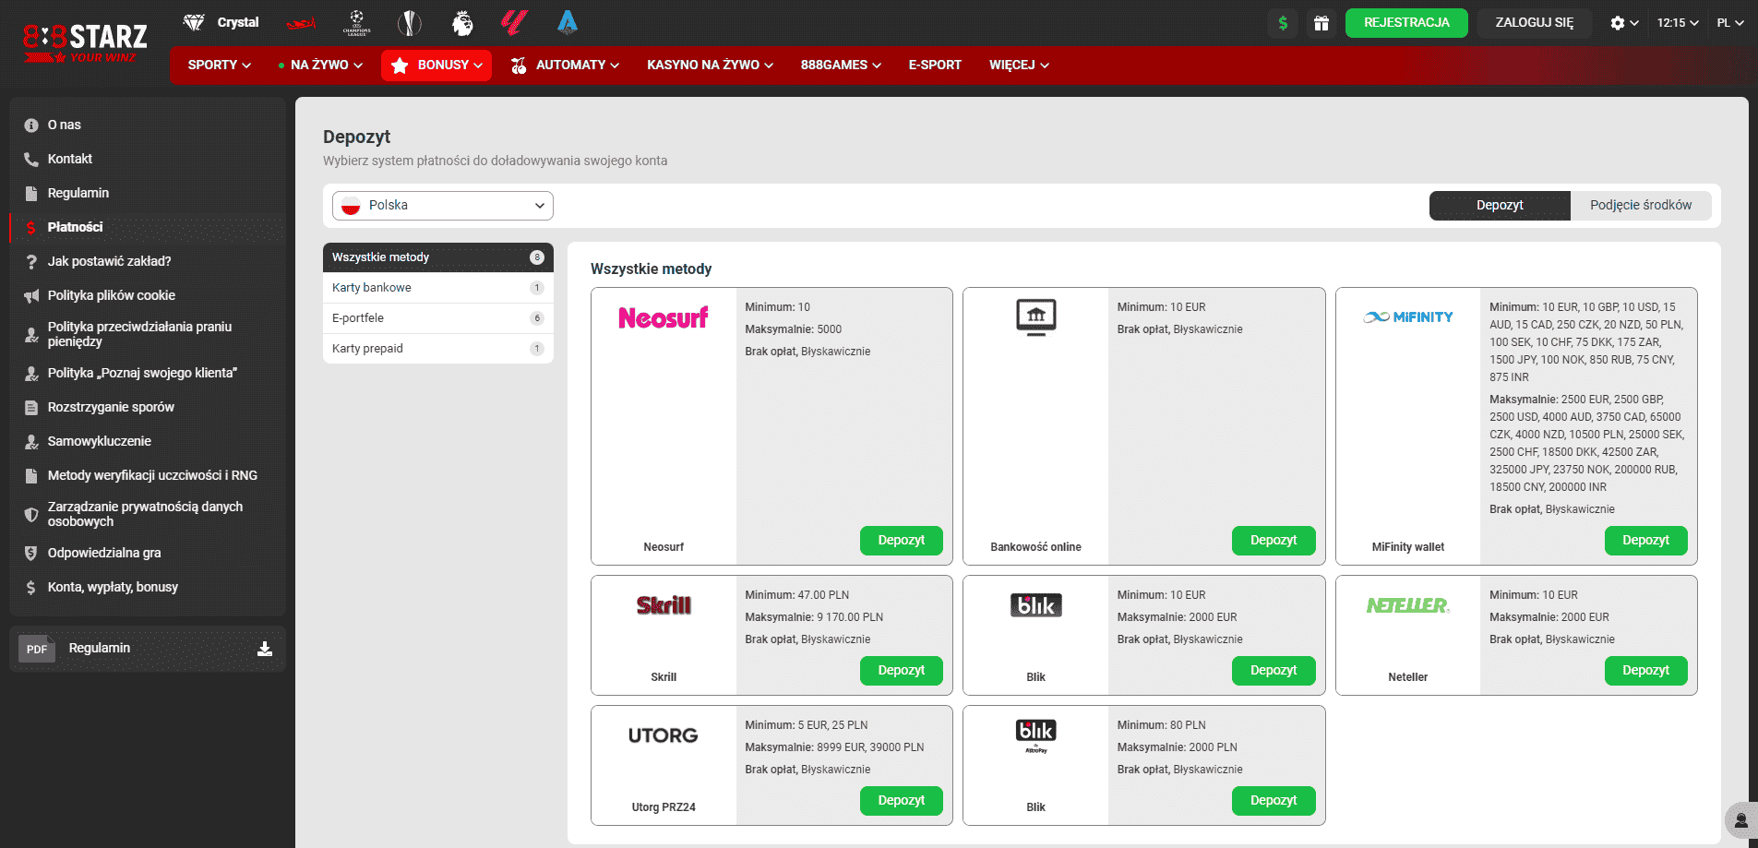Viewport: 1758px width, 848px height.
Task: Click the Skrill logo
Action: coord(664,605)
